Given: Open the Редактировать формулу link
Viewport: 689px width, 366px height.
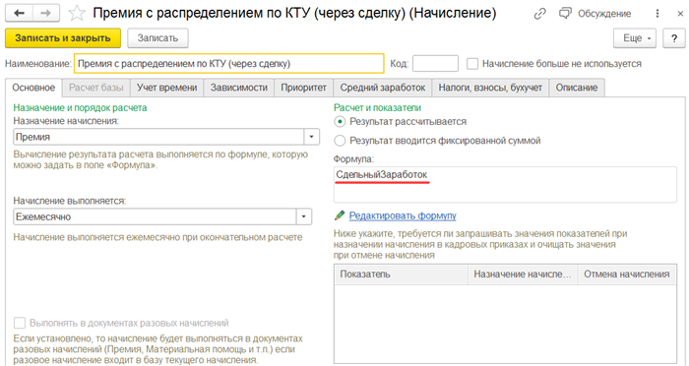Looking at the screenshot, I should (403, 215).
